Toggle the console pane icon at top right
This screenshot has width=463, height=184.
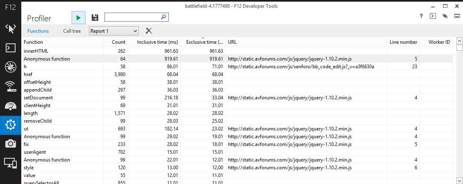433,16
